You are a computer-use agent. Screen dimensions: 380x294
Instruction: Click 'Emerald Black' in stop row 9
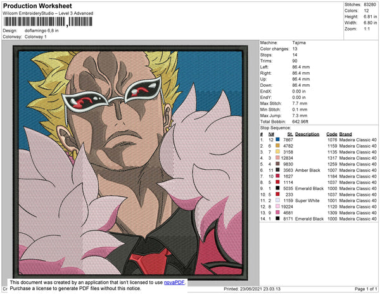tap(309, 188)
